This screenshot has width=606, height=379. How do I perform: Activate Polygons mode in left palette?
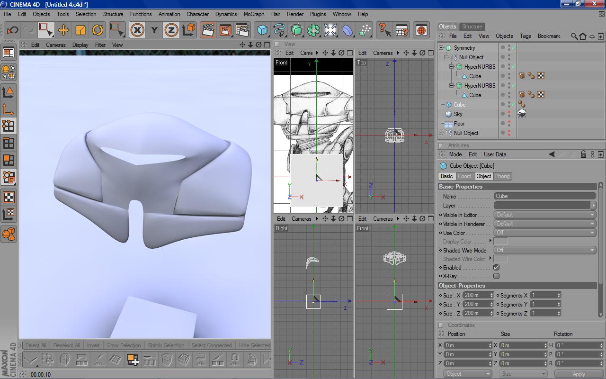9,160
